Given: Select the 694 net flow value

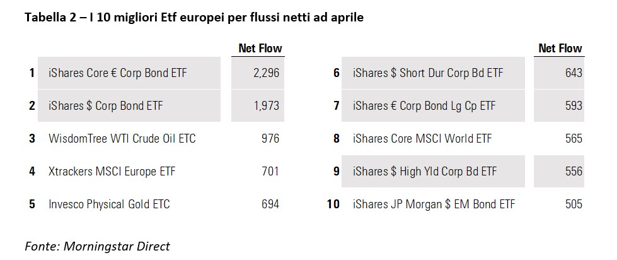Looking at the screenshot, I should click(x=270, y=204).
